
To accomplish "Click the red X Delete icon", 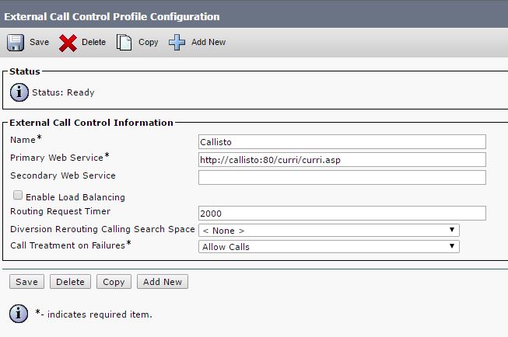I will [x=68, y=43].
